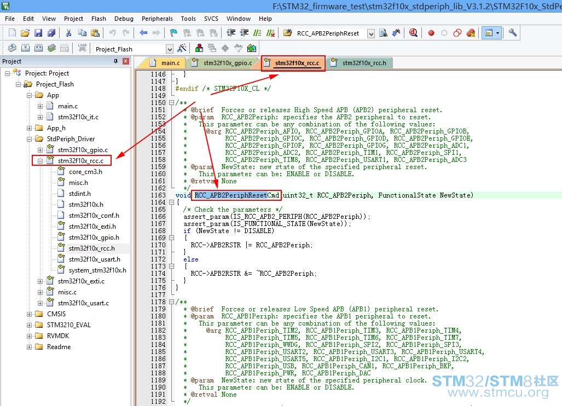Open the Flash menu
Screen dimensions: 562x406
tap(99, 19)
